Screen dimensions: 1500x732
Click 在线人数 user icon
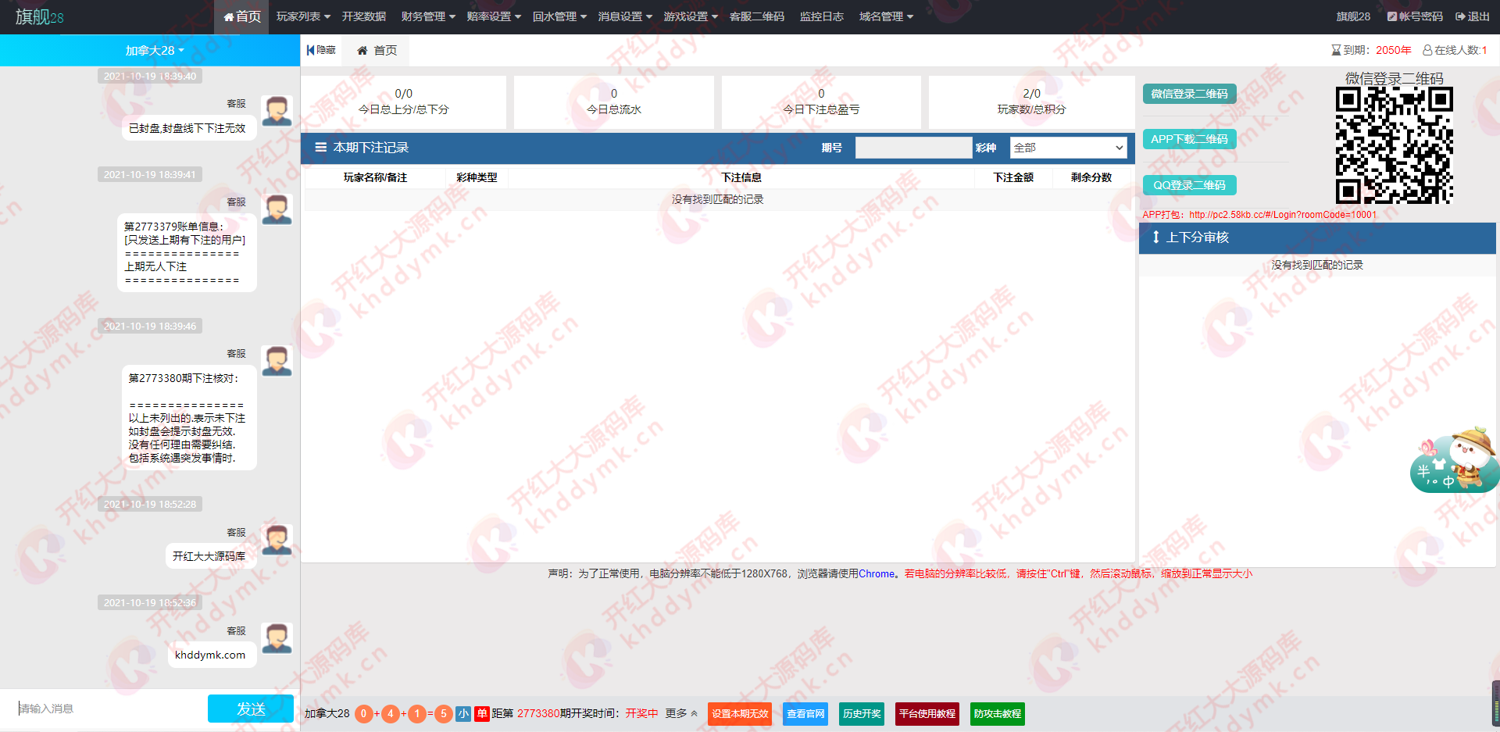point(1427,50)
